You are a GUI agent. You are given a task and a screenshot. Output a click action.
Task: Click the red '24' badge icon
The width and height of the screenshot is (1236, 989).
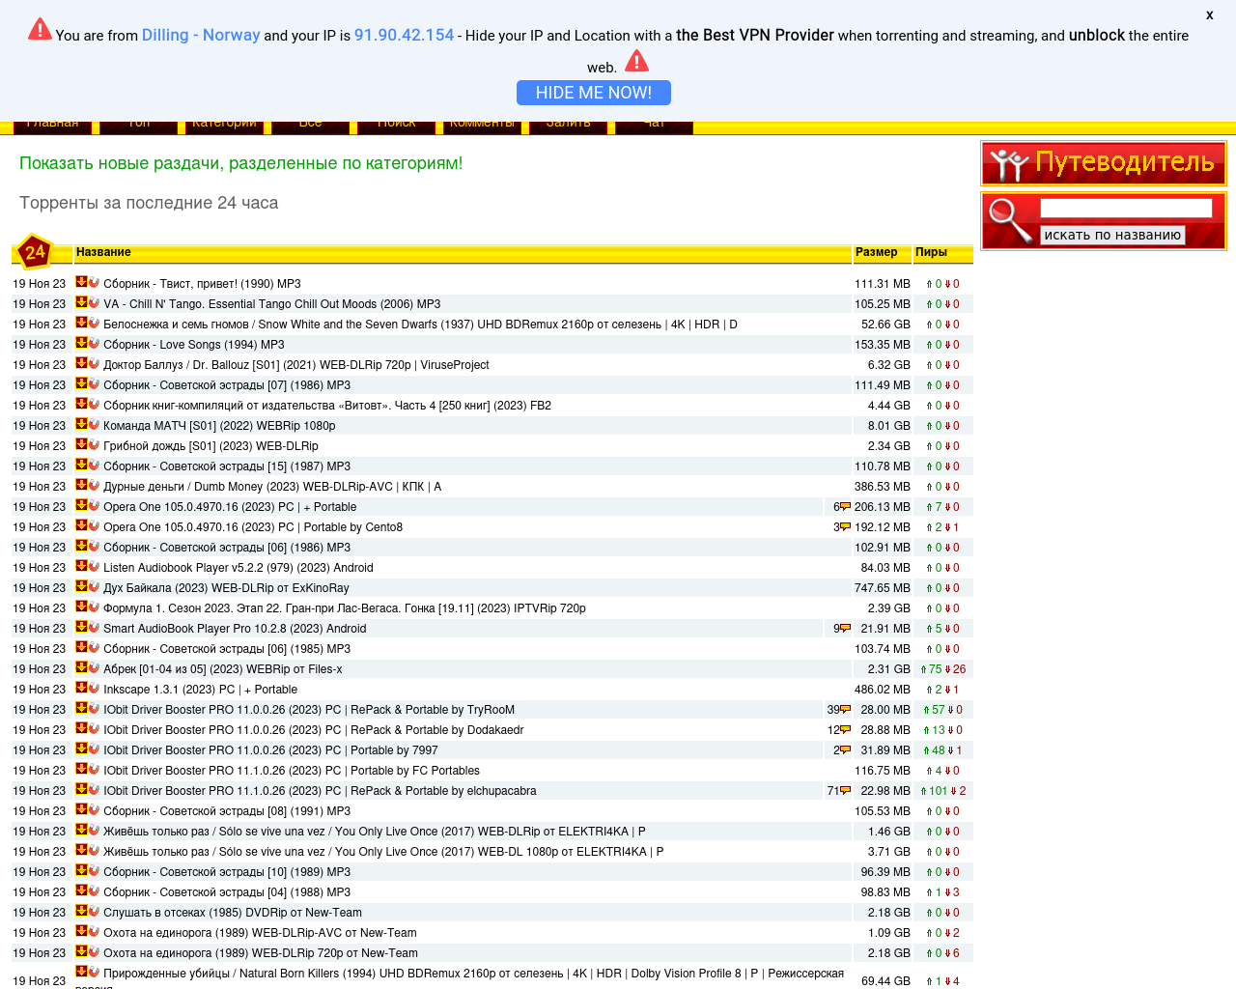35,253
